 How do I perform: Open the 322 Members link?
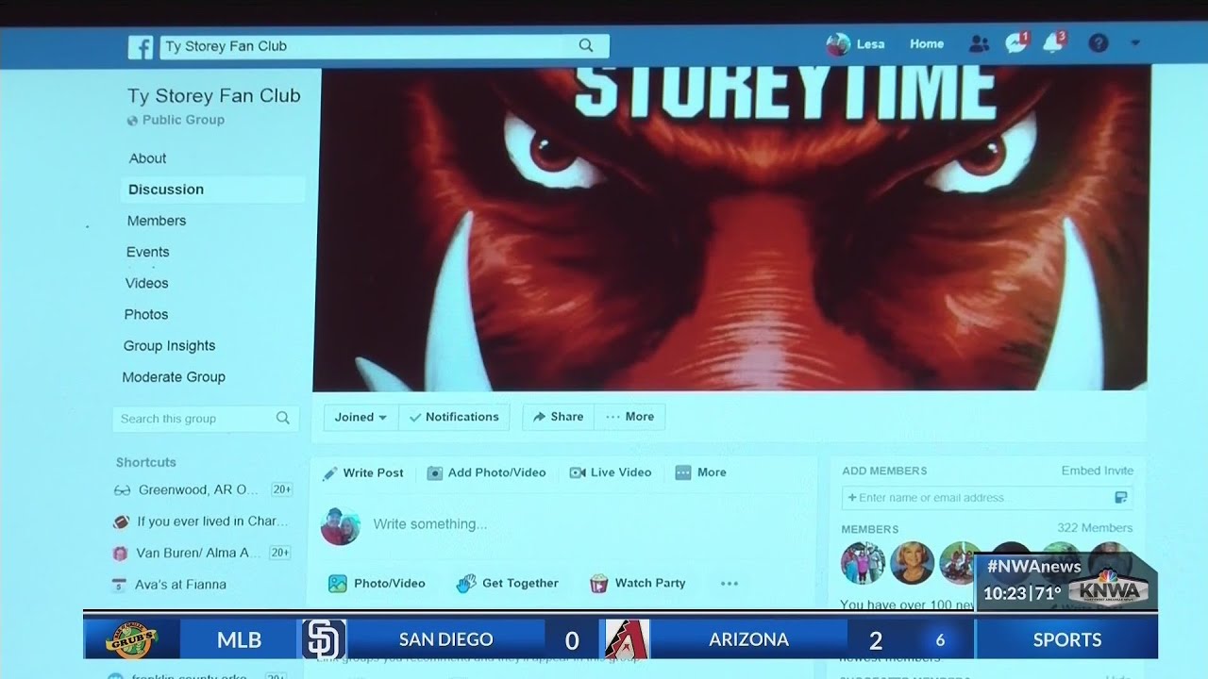click(x=1095, y=528)
